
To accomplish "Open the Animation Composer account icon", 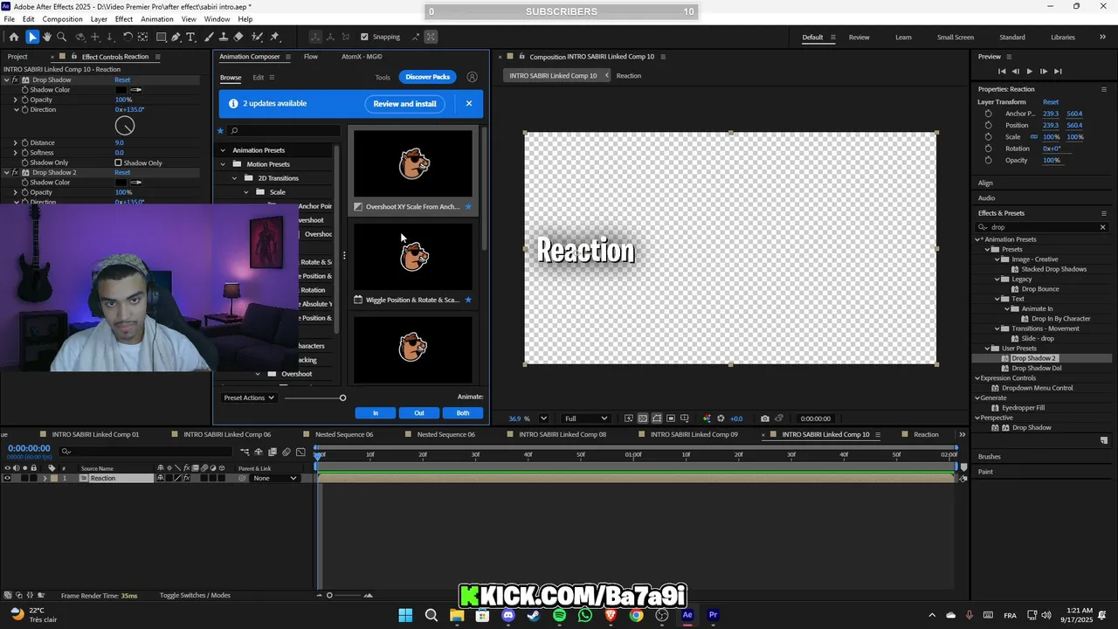I will pyautogui.click(x=472, y=77).
